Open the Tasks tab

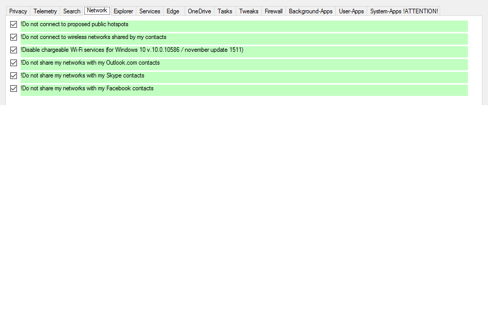225,11
